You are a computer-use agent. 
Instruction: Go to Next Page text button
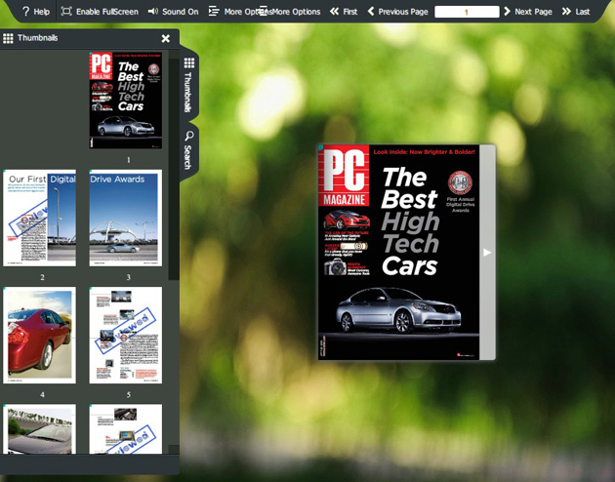point(533,12)
